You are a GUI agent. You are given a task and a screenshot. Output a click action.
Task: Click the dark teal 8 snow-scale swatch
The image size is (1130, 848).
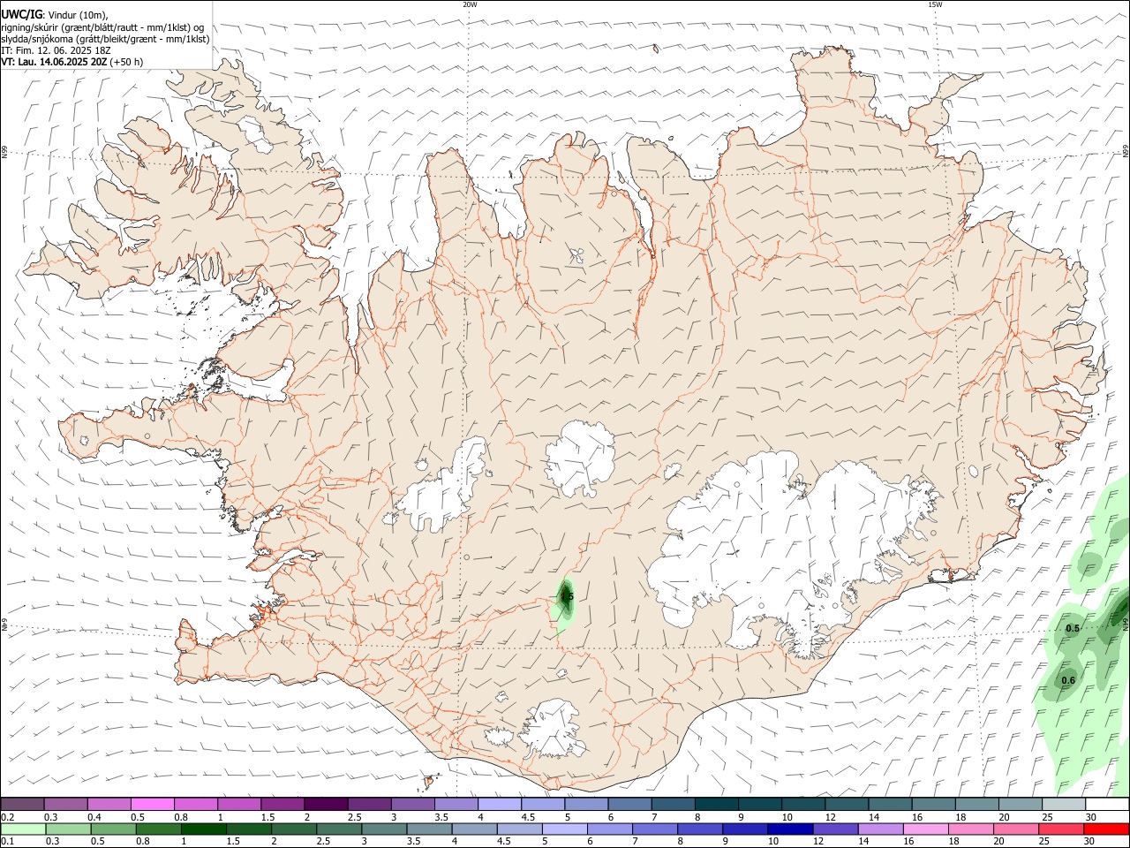pos(716,805)
